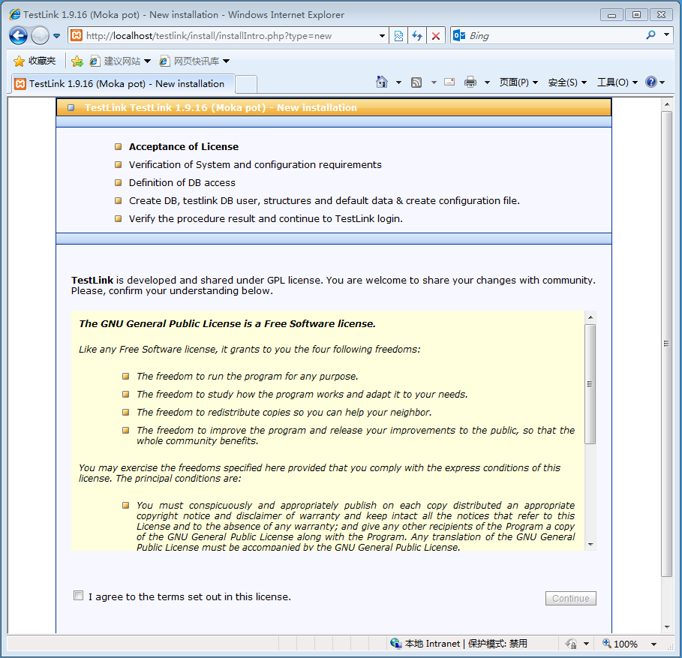Expand the zoom level dropdown arrow
Screen dimensions: 682x658
click(x=653, y=644)
